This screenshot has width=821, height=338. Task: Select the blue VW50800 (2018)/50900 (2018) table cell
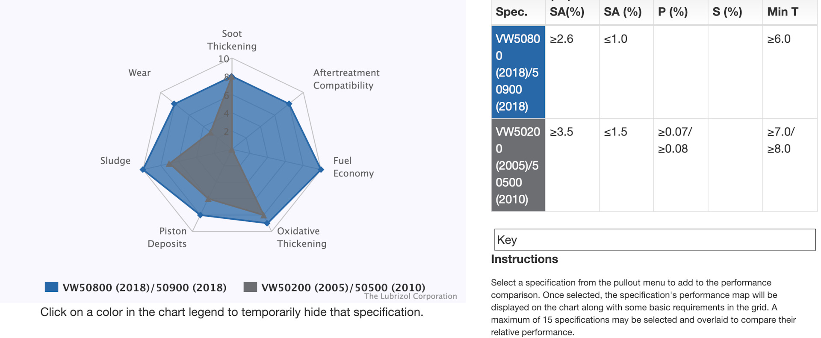click(x=518, y=72)
